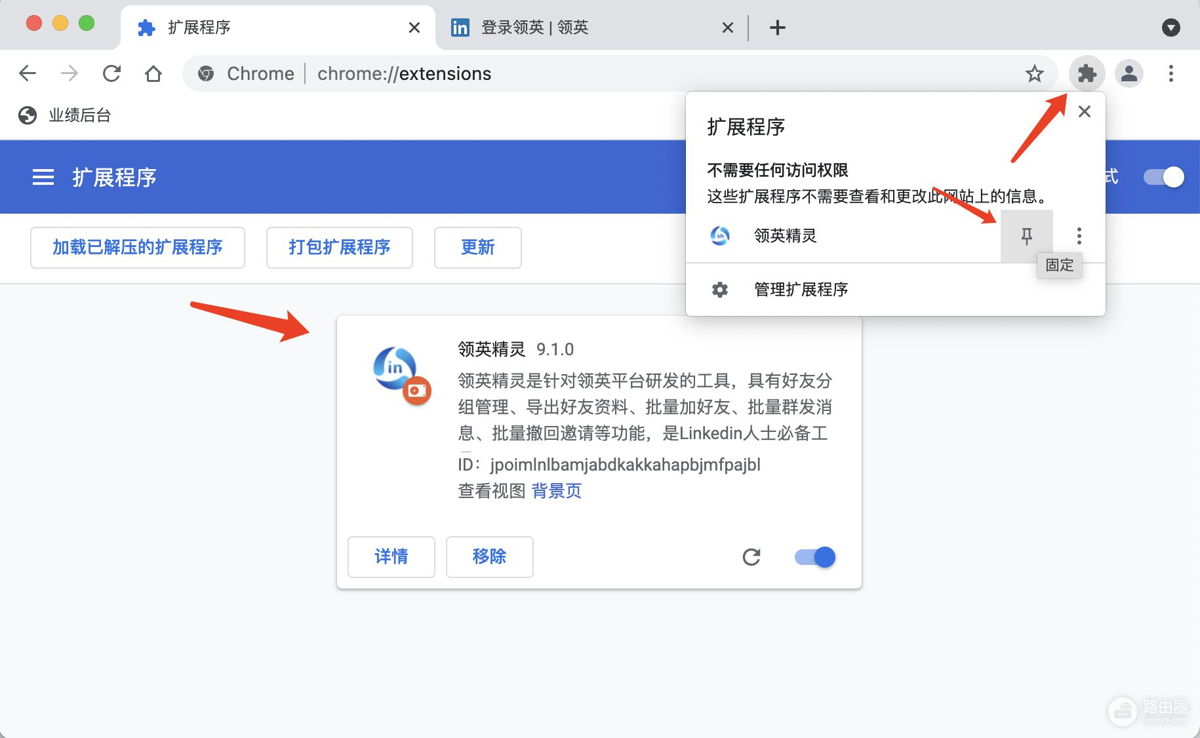The width and height of the screenshot is (1200, 738).
Task: Click the browser reload button
Action: [111, 73]
